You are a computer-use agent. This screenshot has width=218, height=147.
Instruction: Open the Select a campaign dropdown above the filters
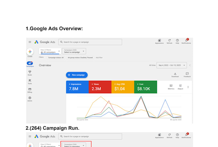74,51
